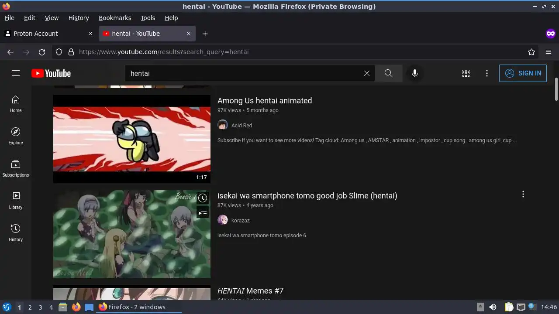Click the "Subscribe if you want" description text
The width and height of the screenshot is (559, 314).
point(367,140)
